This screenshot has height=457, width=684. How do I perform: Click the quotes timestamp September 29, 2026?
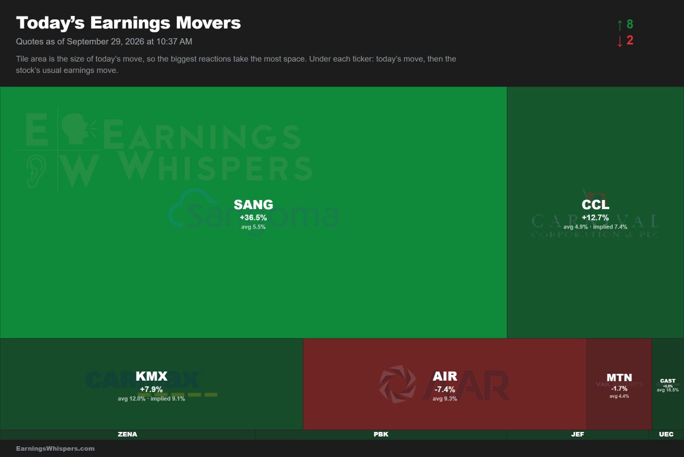[x=104, y=41]
